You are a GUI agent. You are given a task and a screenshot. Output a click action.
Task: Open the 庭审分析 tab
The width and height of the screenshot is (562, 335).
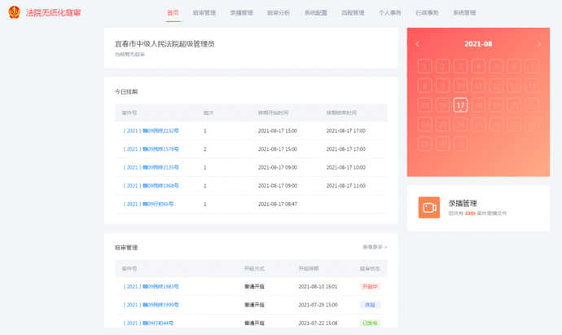[x=279, y=13]
